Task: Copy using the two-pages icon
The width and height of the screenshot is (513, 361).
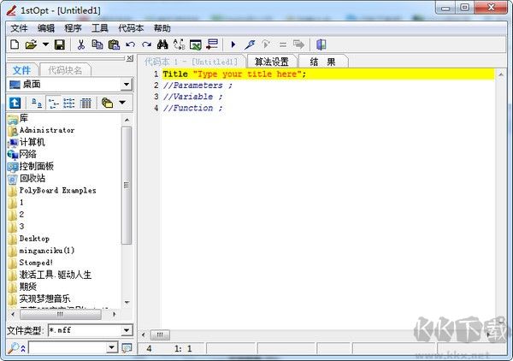Action: [97, 44]
